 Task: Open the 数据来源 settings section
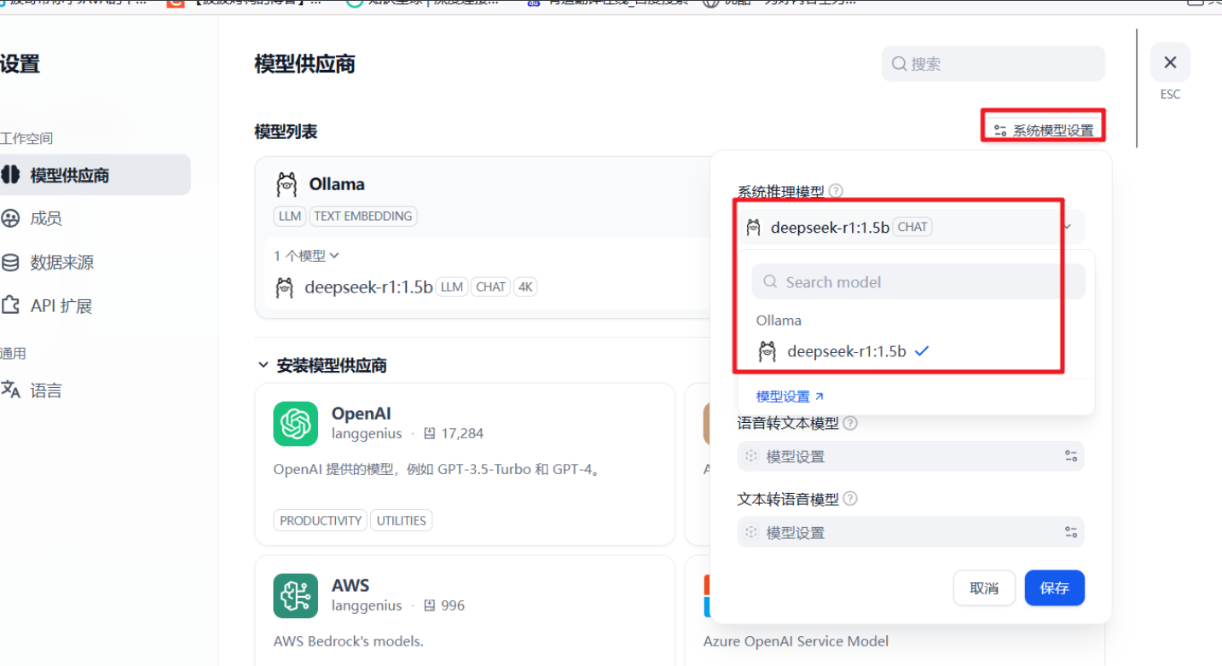pyautogui.click(x=62, y=262)
